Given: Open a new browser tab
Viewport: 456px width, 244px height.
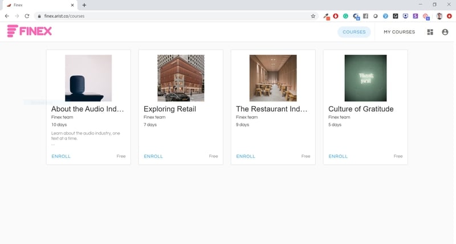Looking at the screenshot, I should pyautogui.click(x=84, y=5).
